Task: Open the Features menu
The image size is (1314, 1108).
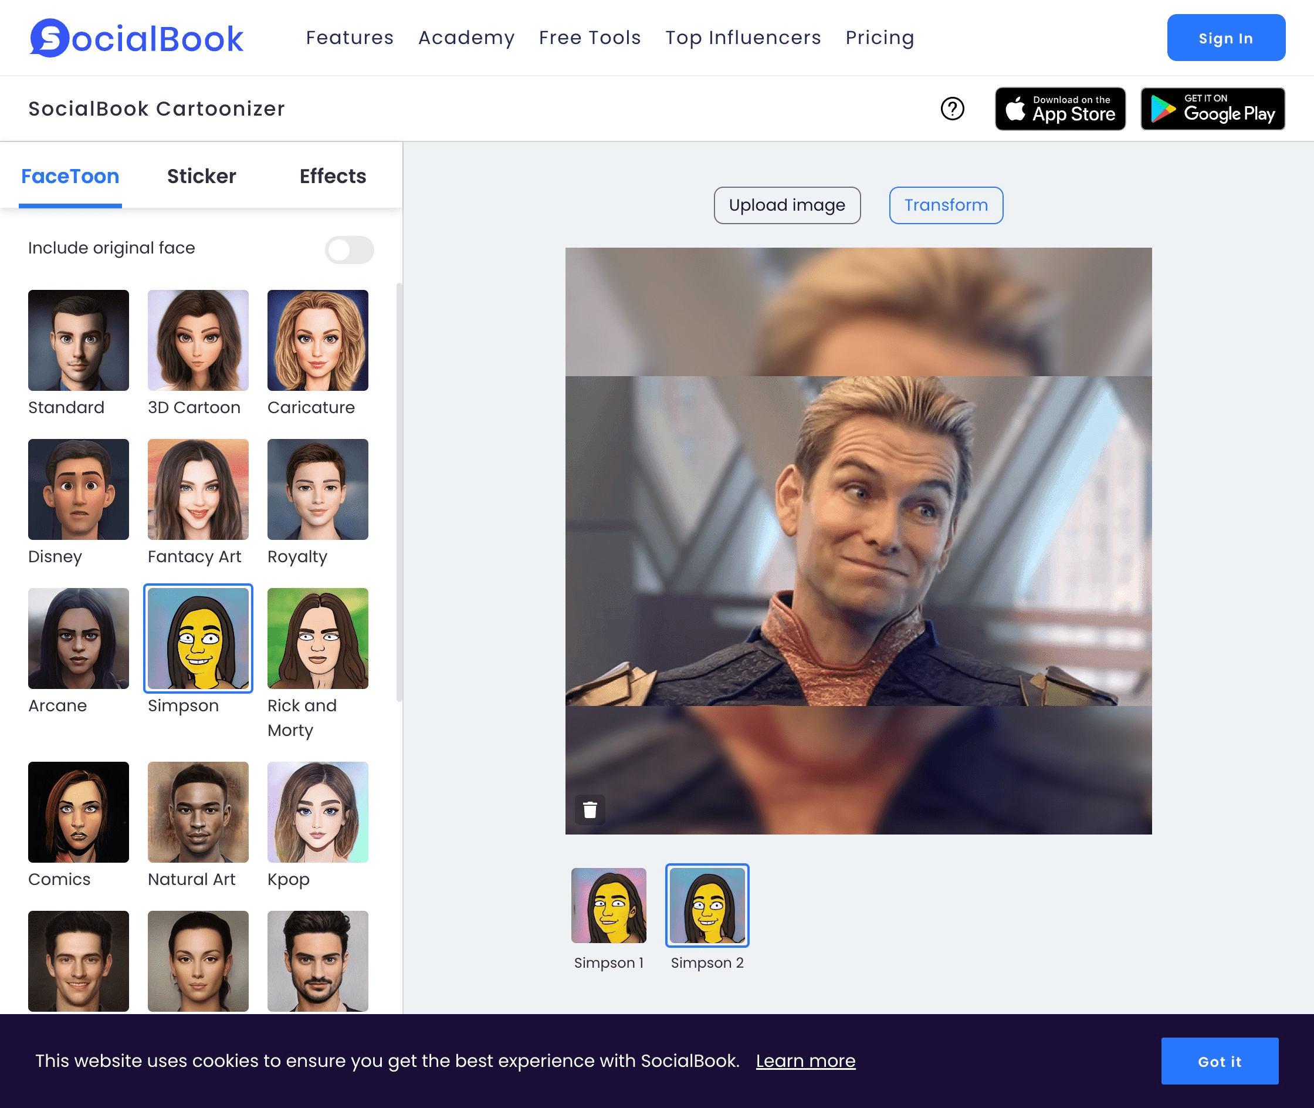Action: tap(350, 38)
